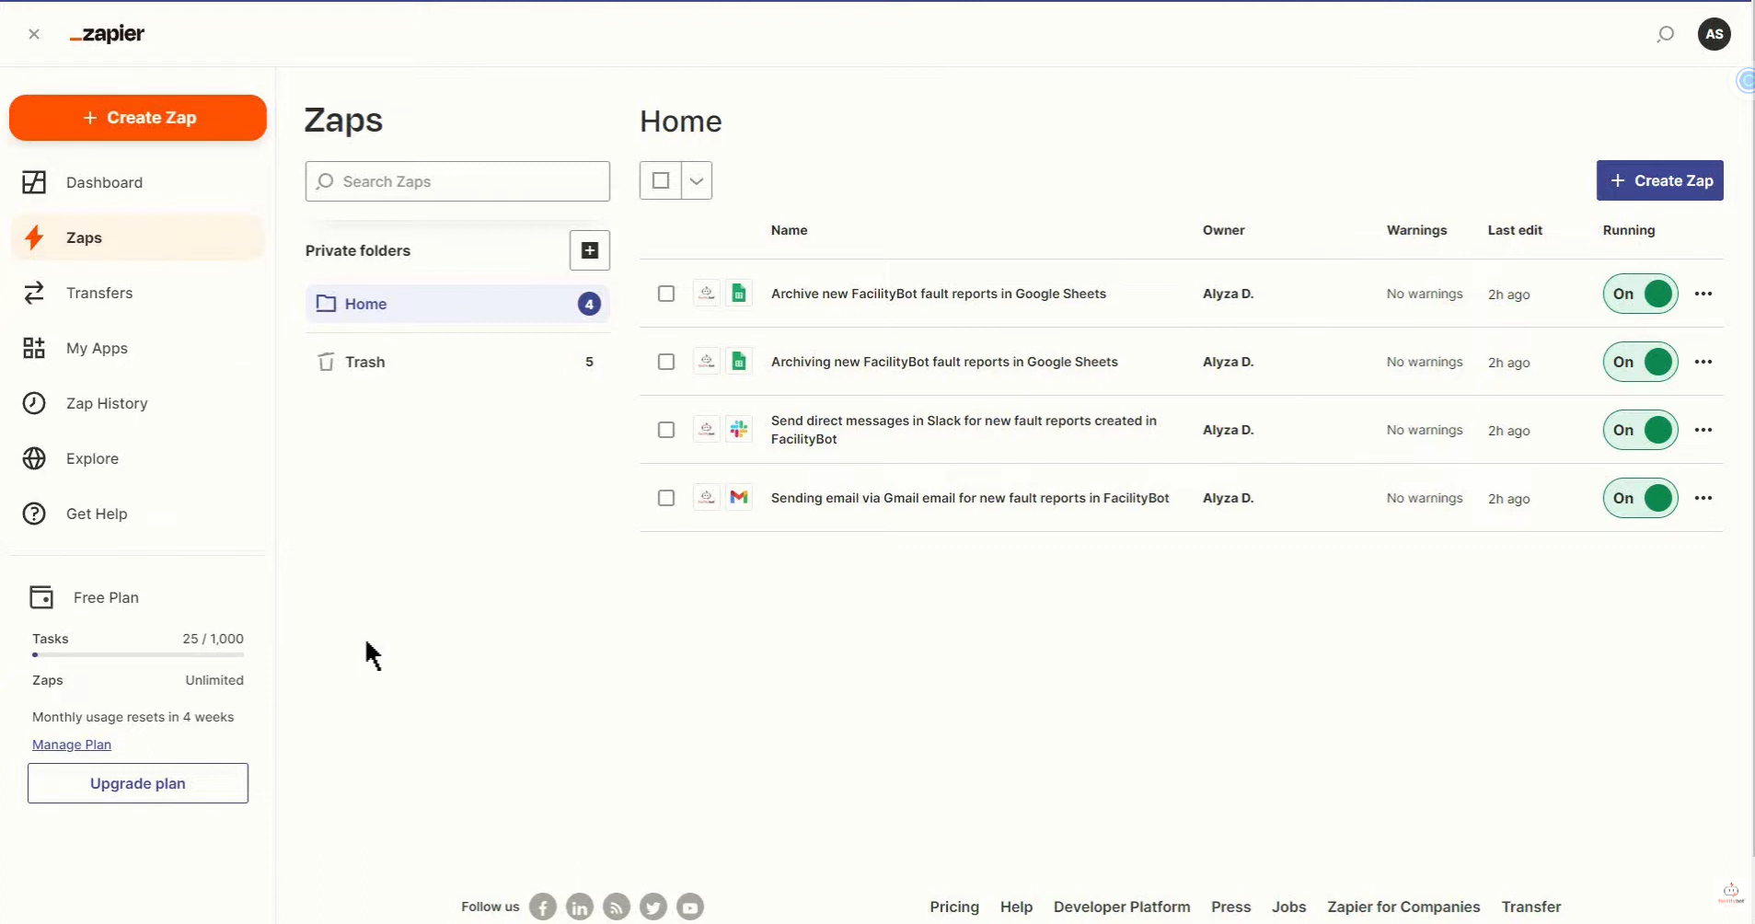Go to Dashboard in the sidebar
The height and width of the screenshot is (924, 1755).
click(x=138, y=182)
